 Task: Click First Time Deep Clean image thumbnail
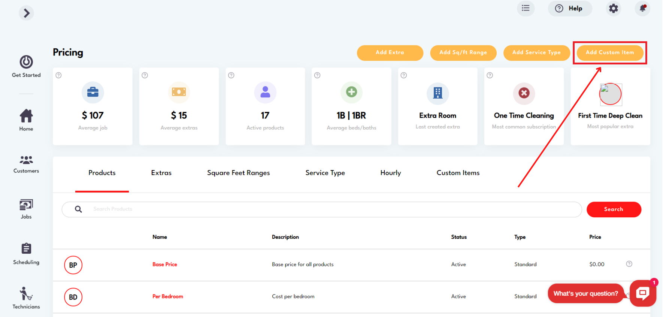(x=611, y=94)
